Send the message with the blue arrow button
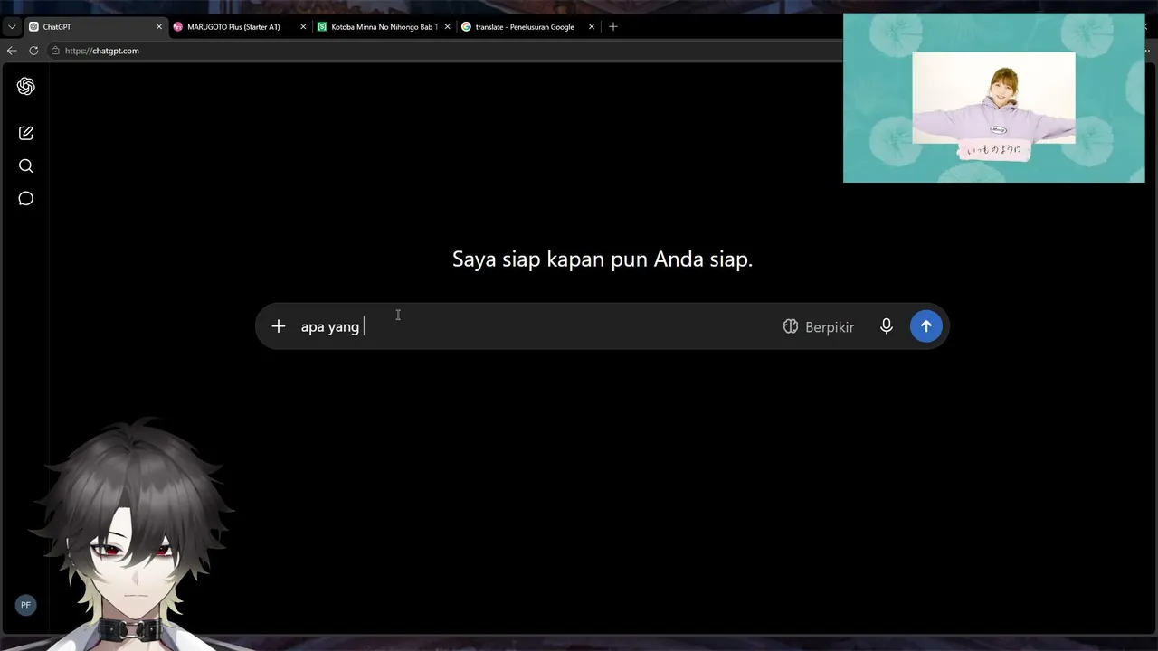The image size is (1158, 651). (x=925, y=326)
